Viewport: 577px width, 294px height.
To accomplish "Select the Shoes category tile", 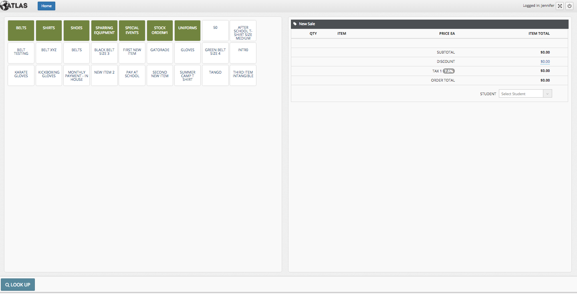I will 77,30.
